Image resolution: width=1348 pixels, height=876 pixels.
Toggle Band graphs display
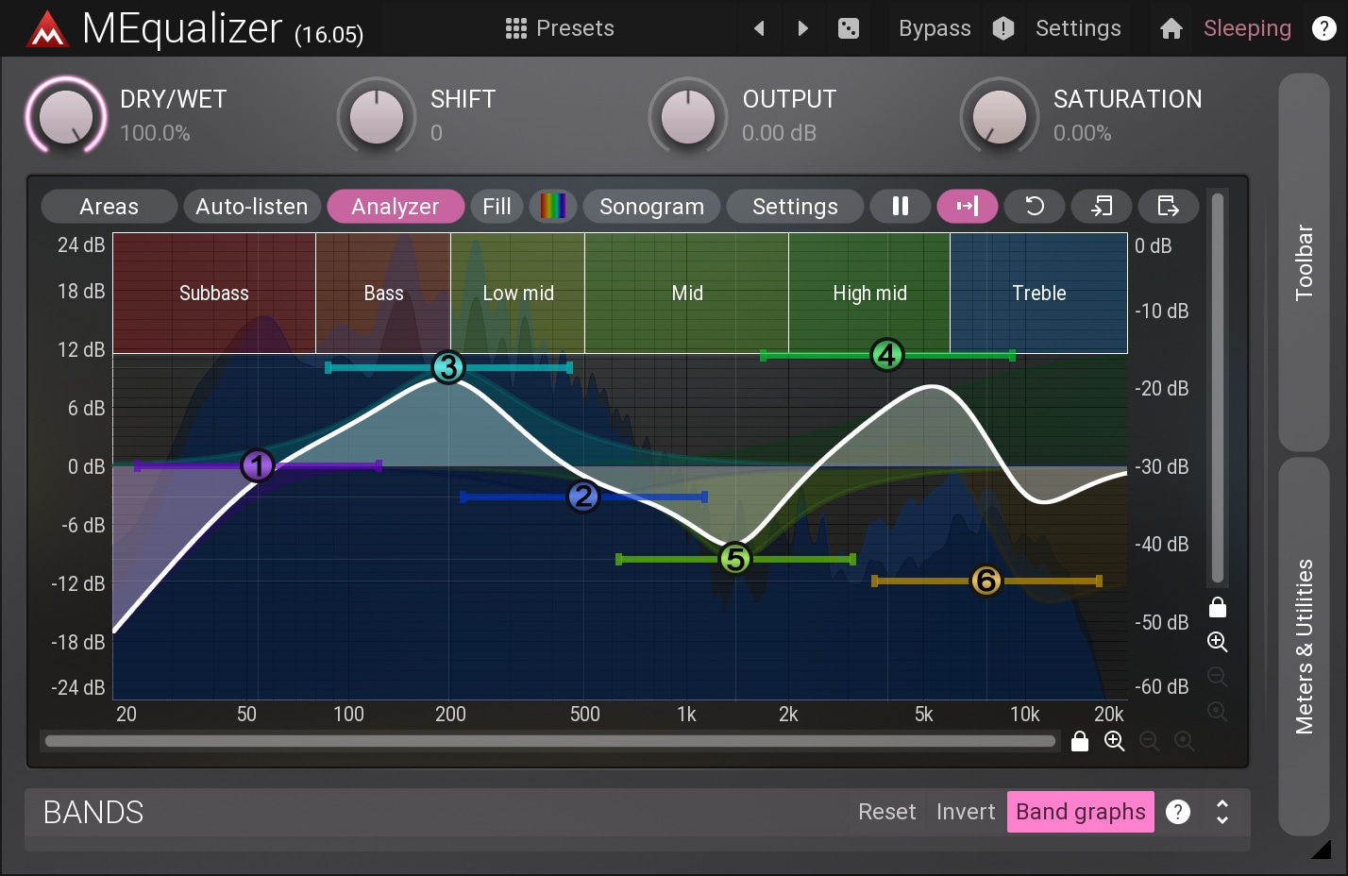1081,812
